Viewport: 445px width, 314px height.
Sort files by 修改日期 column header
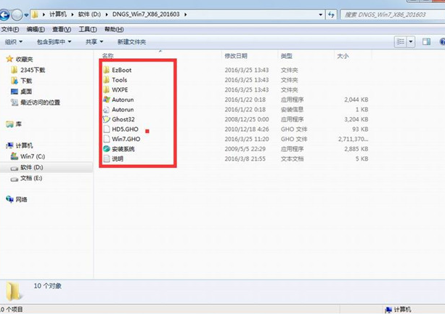(x=236, y=56)
